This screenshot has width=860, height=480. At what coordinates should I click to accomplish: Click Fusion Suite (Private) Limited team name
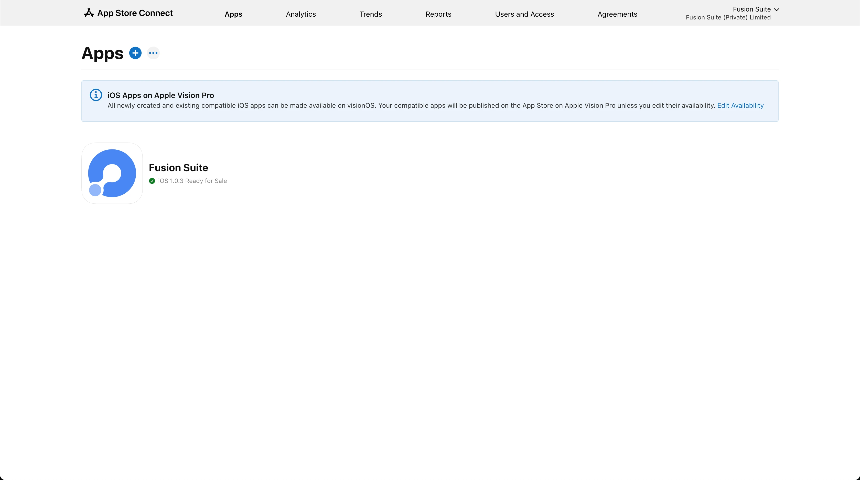728,17
